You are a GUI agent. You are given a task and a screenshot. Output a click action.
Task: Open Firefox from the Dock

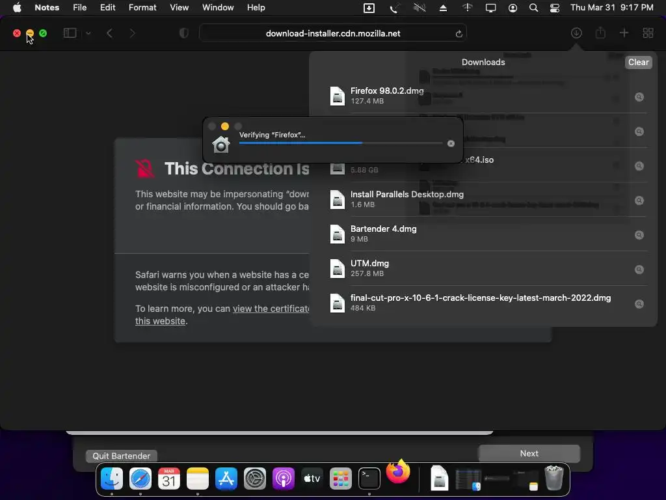pyautogui.click(x=398, y=471)
